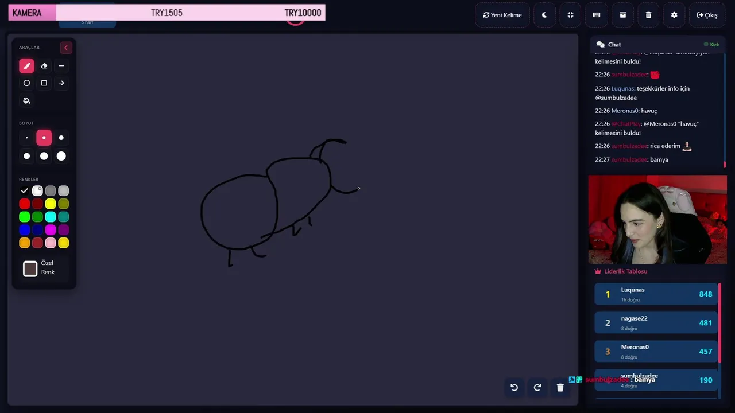Pick the teal color swatch
The image size is (735, 413).
point(64,217)
